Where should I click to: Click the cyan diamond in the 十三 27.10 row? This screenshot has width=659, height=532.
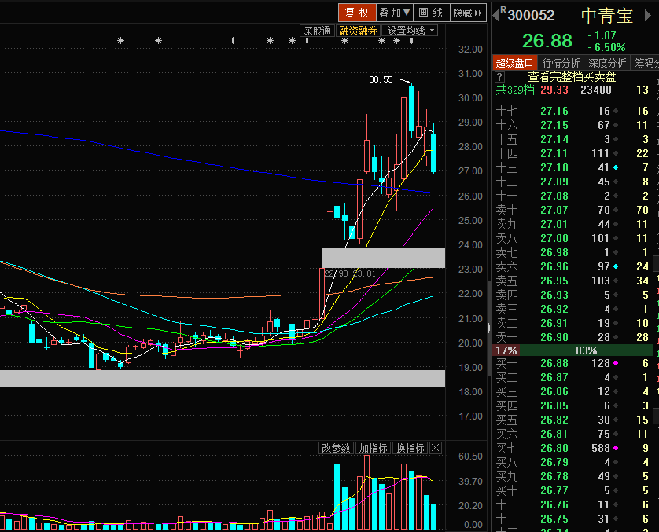[616, 167]
